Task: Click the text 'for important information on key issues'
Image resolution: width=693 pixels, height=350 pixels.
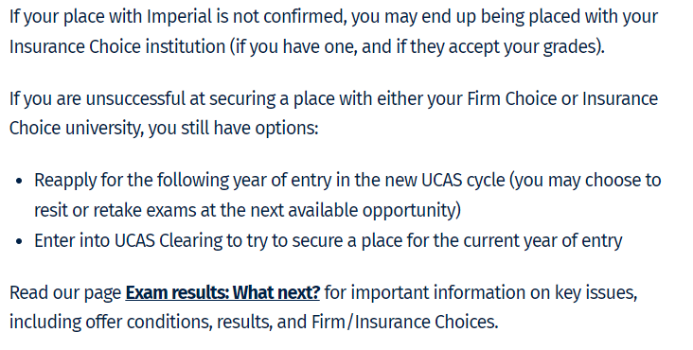Action: pos(481,293)
